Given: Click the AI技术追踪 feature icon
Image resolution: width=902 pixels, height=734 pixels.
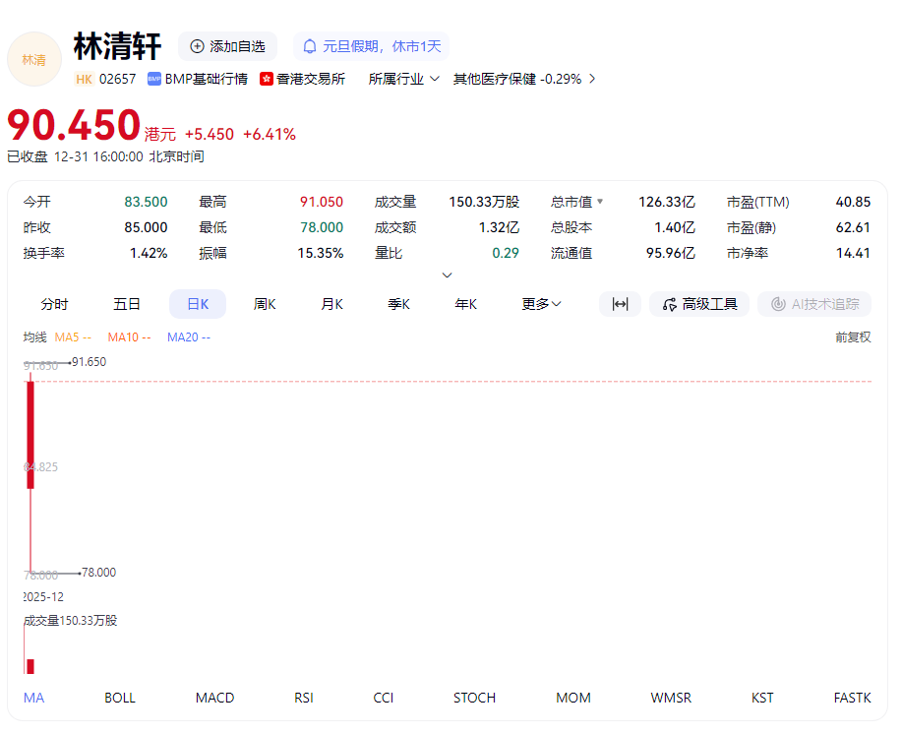Looking at the screenshot, I should tap(814, 304).
